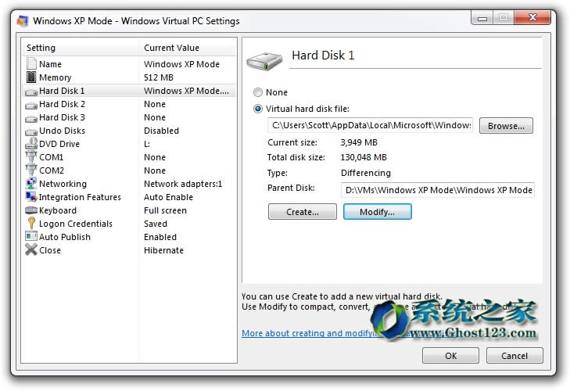The width and height of the screenshot is (570, 391).
Task: Select the Name setting row
Action: [51, 64]
